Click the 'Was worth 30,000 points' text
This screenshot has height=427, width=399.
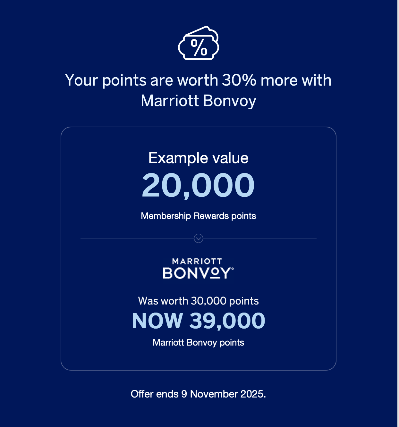(x=198, y=301)
